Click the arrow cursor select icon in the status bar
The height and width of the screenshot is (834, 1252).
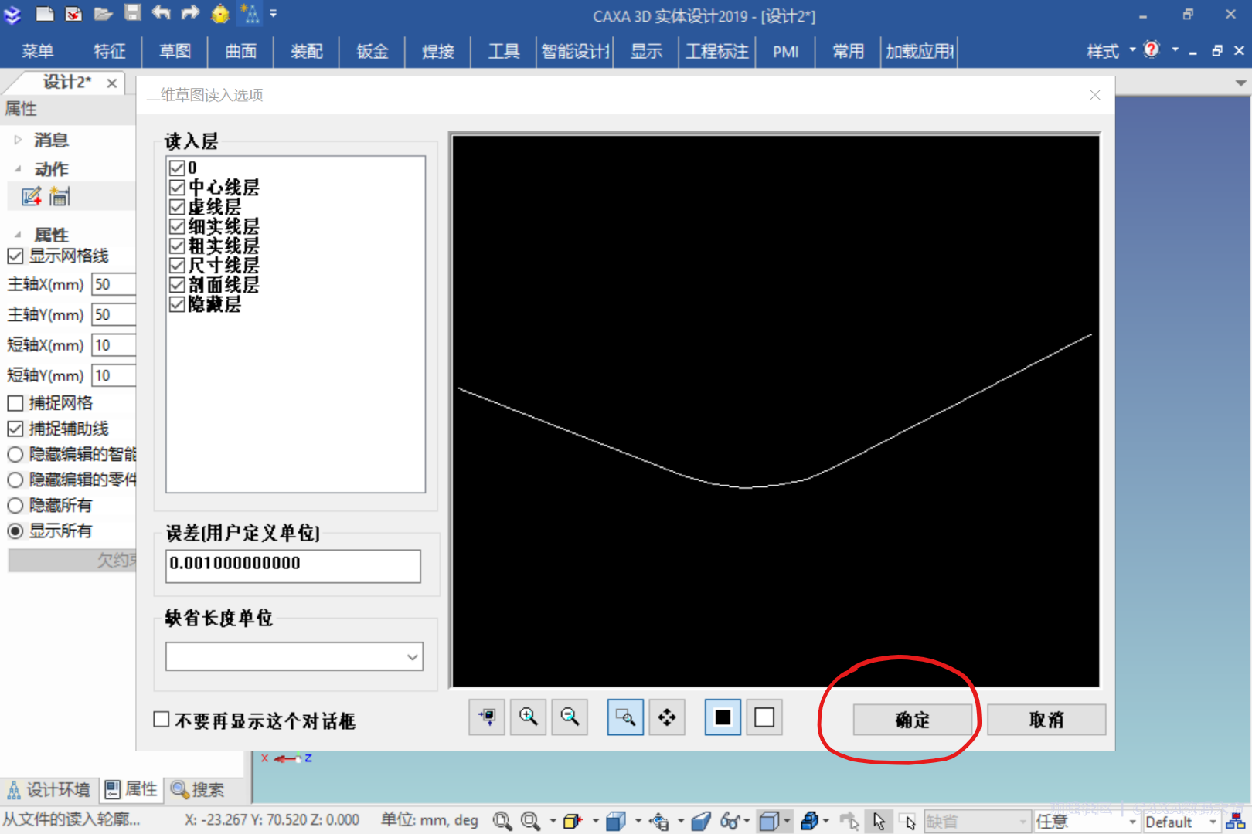(x=879, y=821)
